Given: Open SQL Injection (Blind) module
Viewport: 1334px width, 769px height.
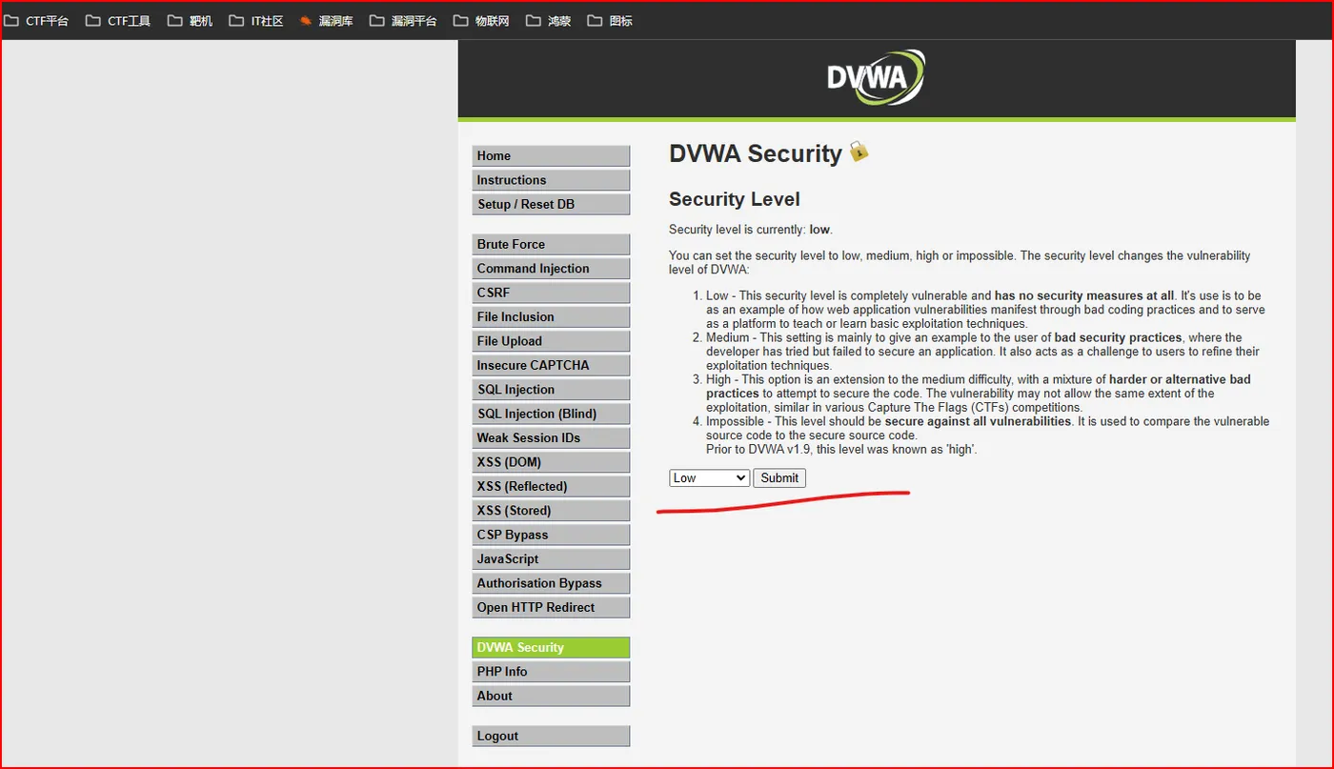Looking at the screenshot, I should click(551, 415).
